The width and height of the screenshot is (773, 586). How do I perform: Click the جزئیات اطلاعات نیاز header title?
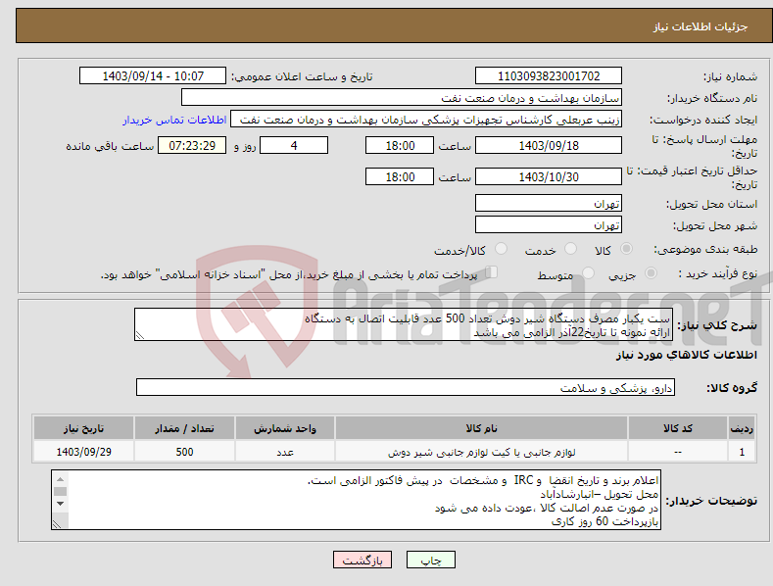click(x=701, y=26)
